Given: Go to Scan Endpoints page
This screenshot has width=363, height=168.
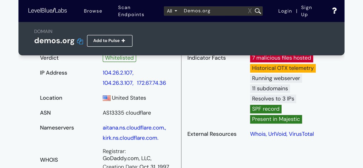Looking at the screenshot, I should (131, 11).
